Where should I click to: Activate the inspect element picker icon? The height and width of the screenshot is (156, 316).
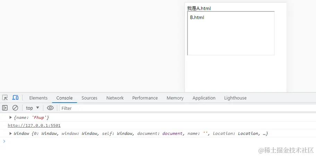pos(5,98)
